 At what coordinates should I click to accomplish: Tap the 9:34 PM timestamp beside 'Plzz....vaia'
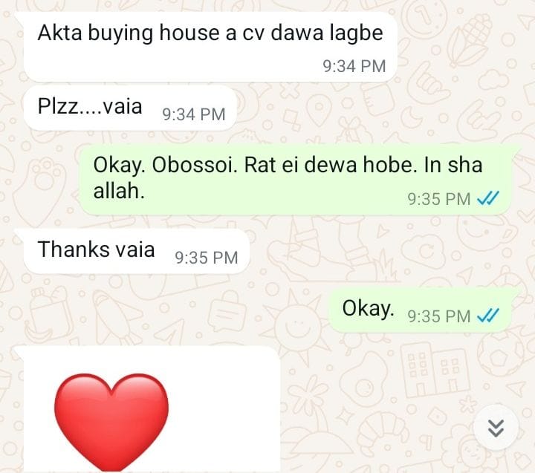click(194, 114)
